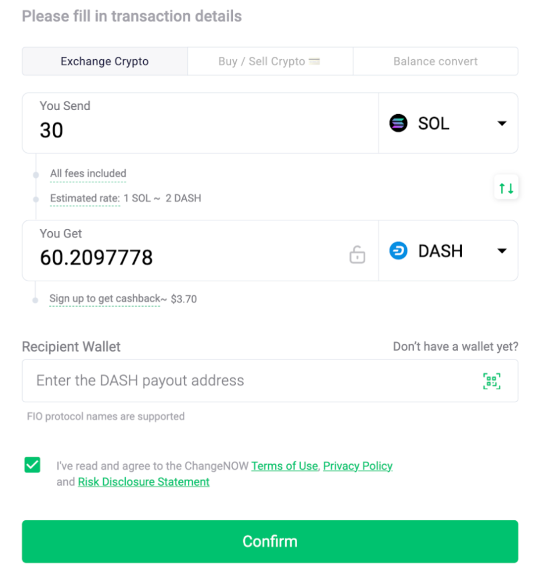Click the DASH payout address input field
Viewport: 541px width, 576px height.
click(227, 381)
